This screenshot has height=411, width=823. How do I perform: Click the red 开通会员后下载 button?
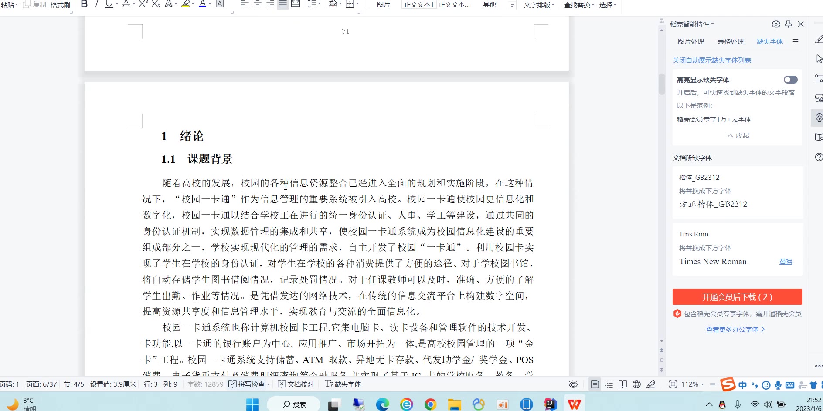point(737,297)
